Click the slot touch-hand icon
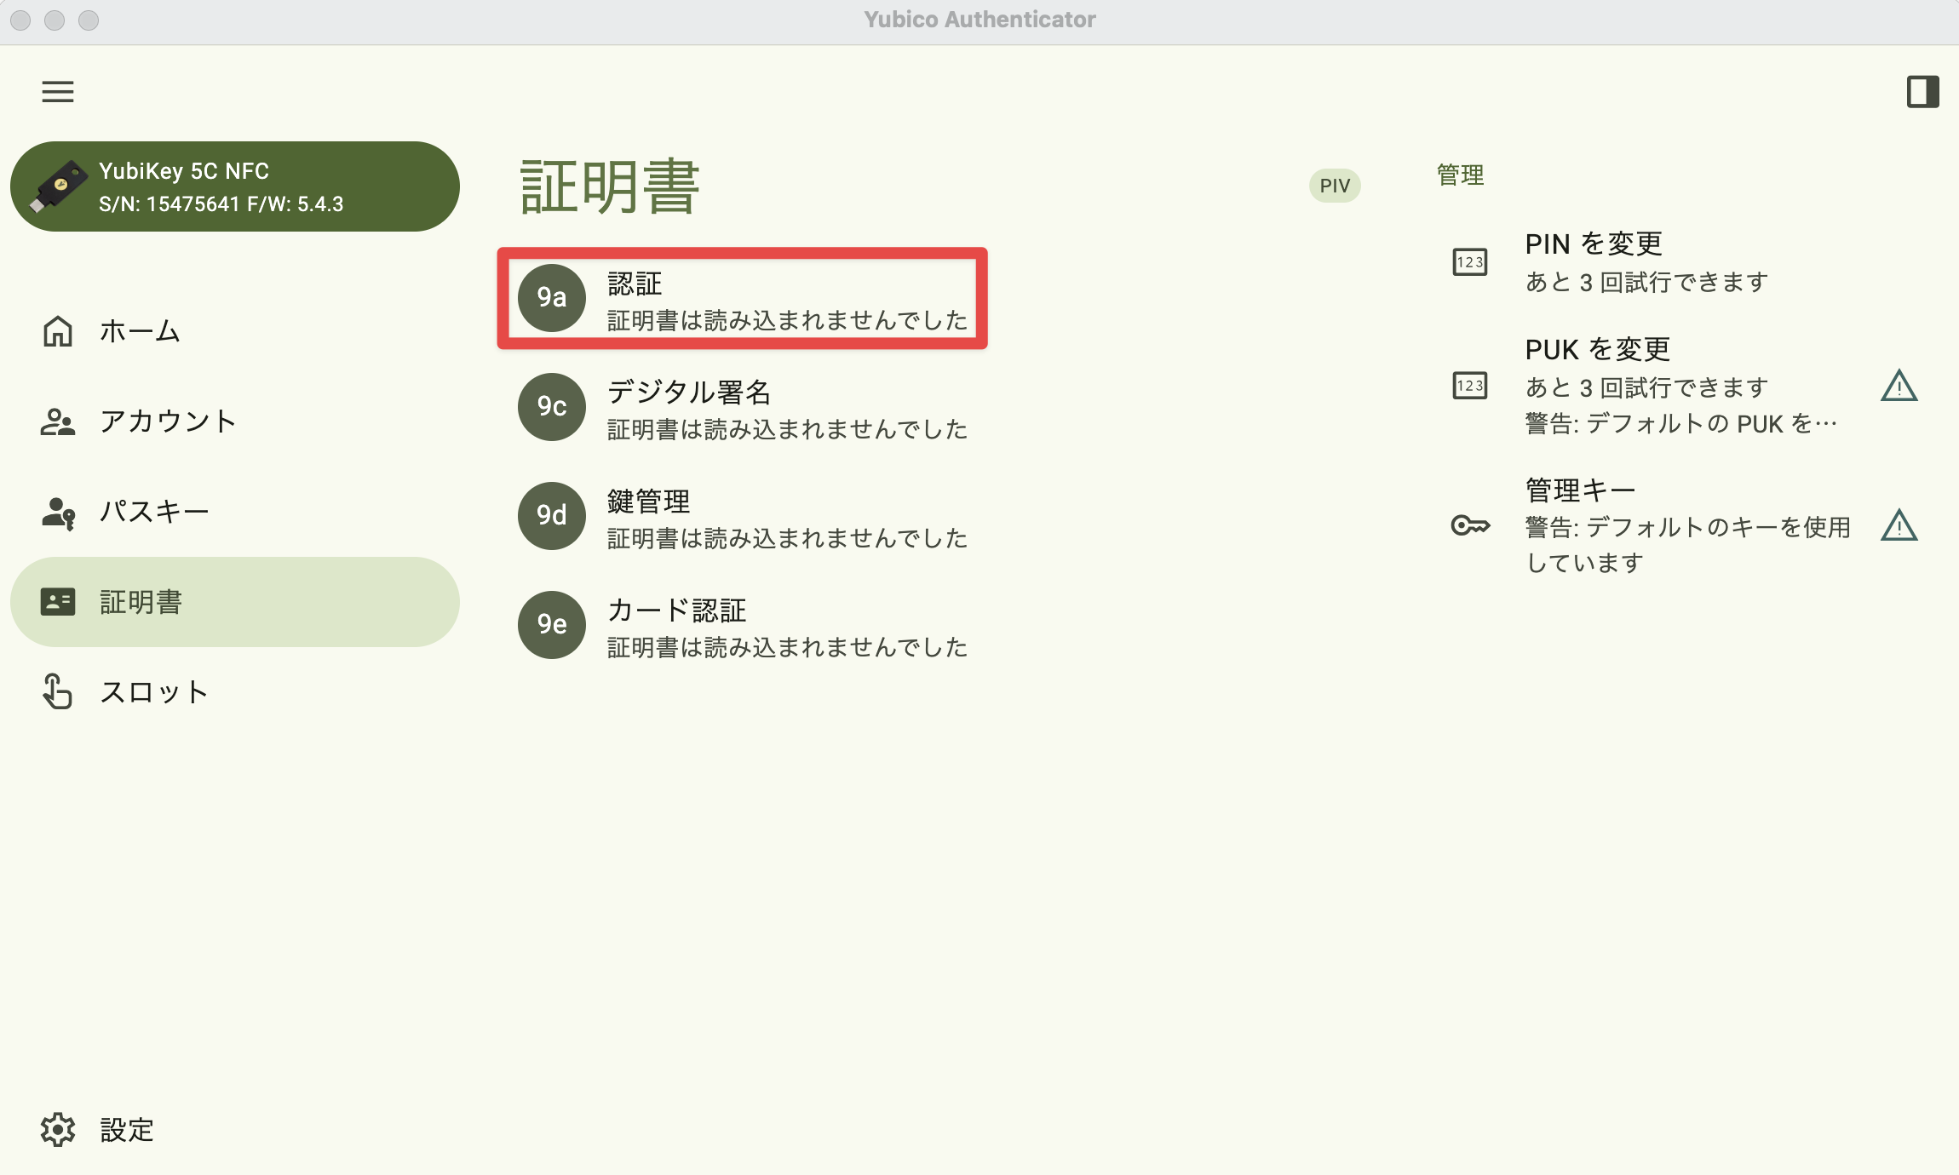This screenshot has height=1175, width=1959. coord(58,691)
